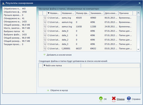
Task: Click the occupied value 69632
Action: point(93,48)
